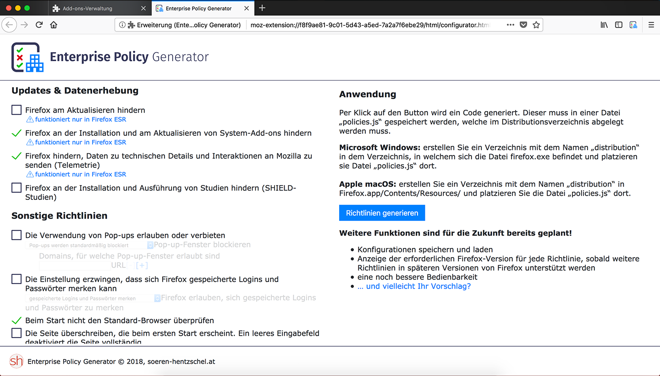Close the Enterprise Policy Generator tab
Screen dimensions: 660x376
247,8
